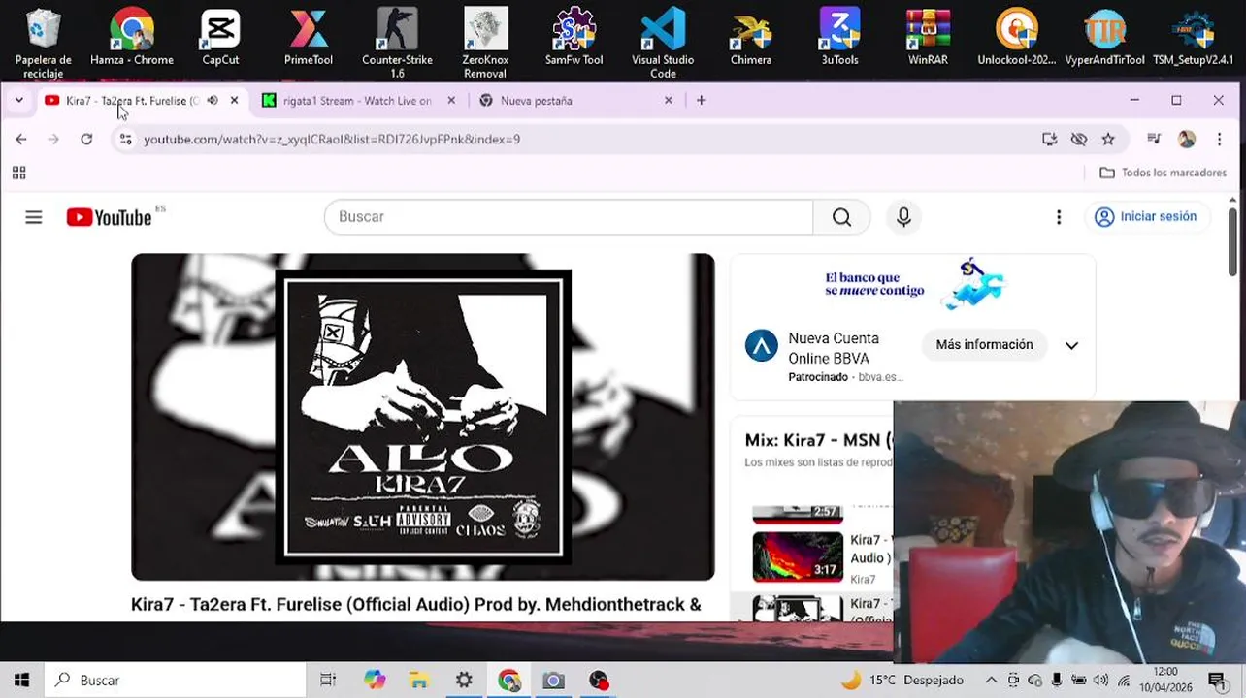Close the rigata1 Stream tab
1246x698 pixels.
(x=451, y=100)
